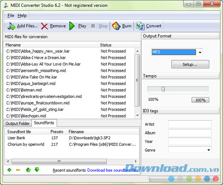Click the Tempo section header

coord(180,76)
